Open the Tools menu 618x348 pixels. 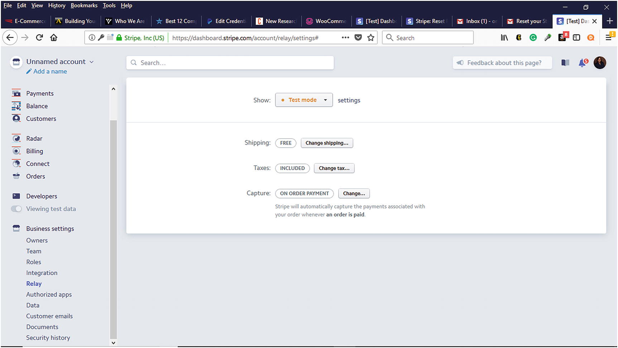109,5
